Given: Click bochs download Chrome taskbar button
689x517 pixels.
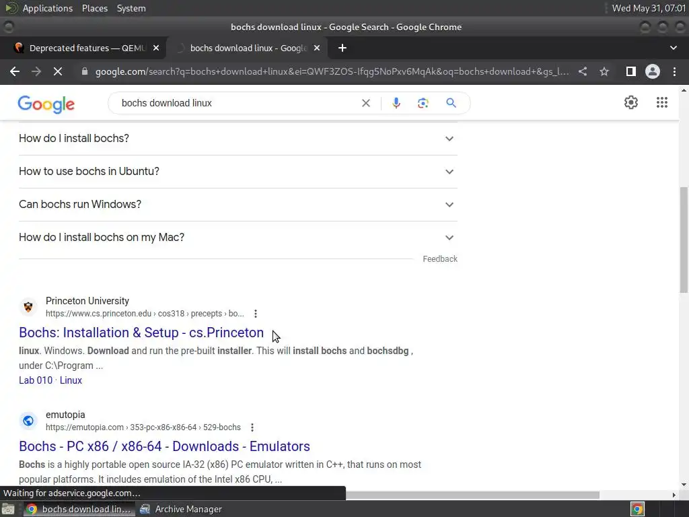Looking at the screenshot, I should click(79, 509).
